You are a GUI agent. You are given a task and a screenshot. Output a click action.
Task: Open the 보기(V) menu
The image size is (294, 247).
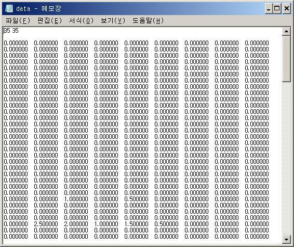(x=113, y=20)
